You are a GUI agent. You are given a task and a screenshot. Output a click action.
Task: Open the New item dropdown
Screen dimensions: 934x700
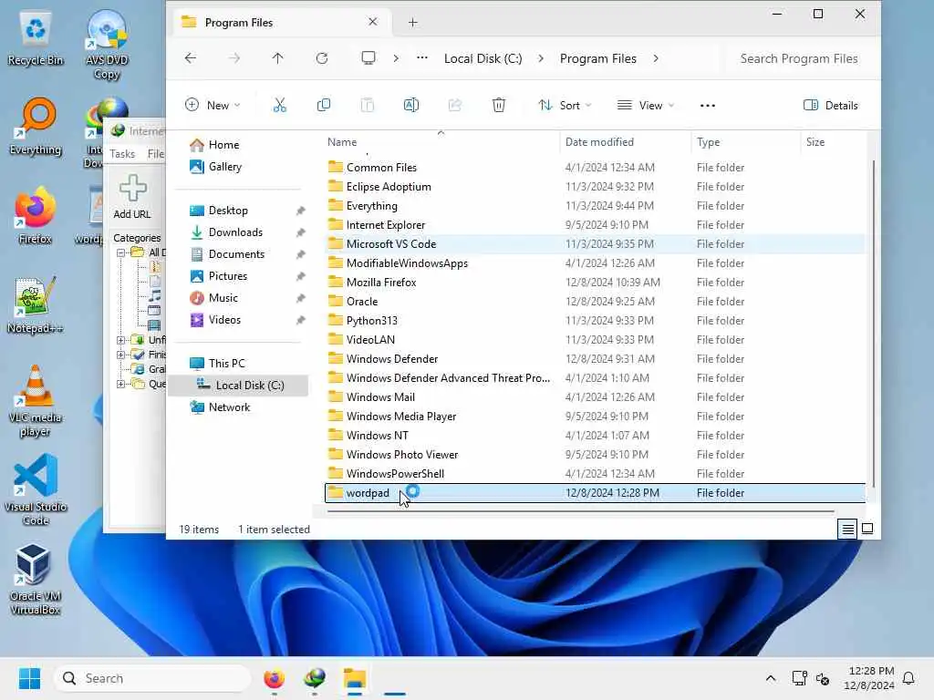coord(213,106)
